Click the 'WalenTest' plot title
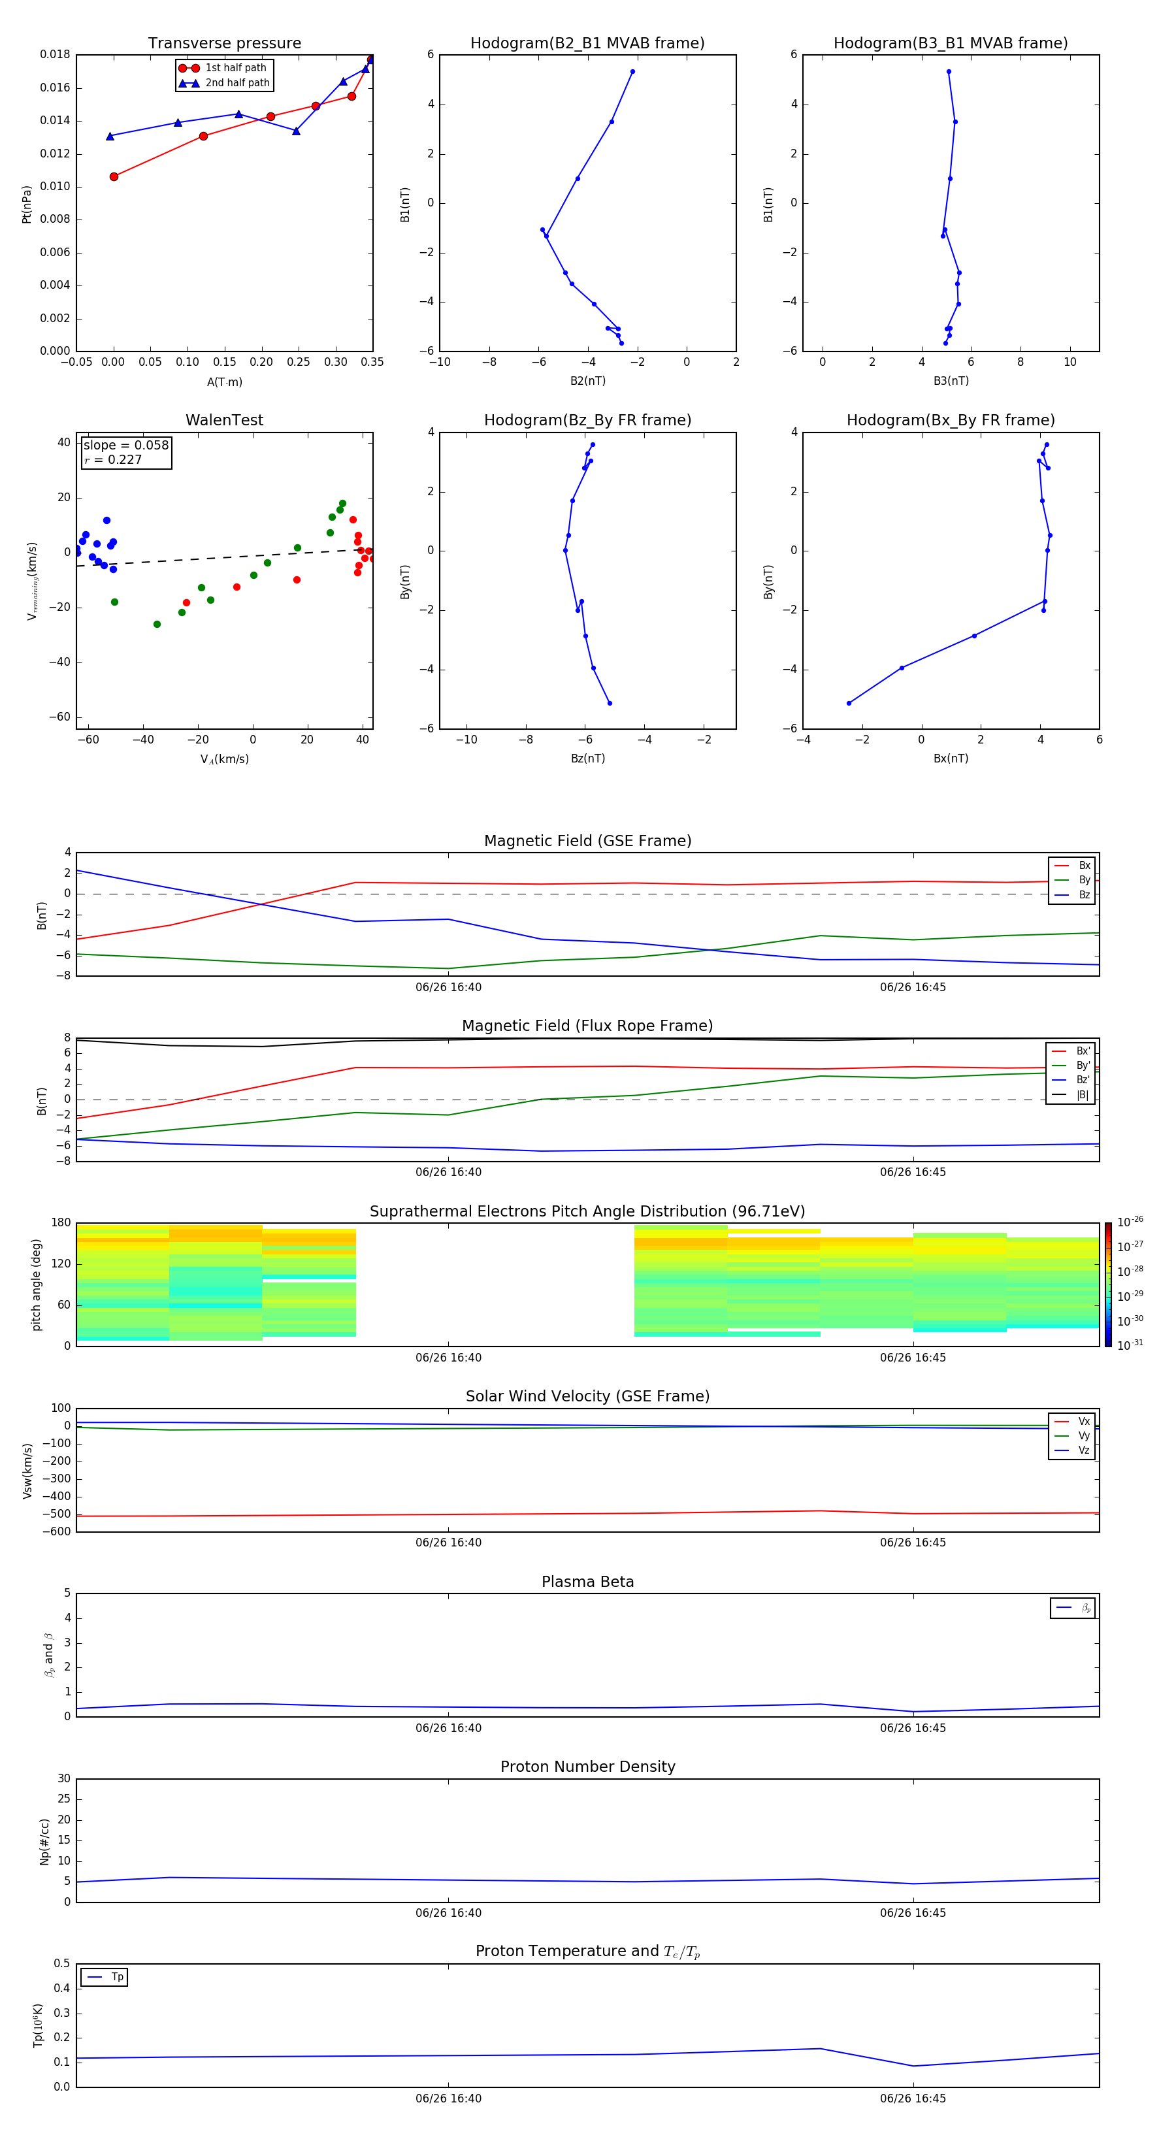Screen dimensions: 1176x2156 pos(224,420)
